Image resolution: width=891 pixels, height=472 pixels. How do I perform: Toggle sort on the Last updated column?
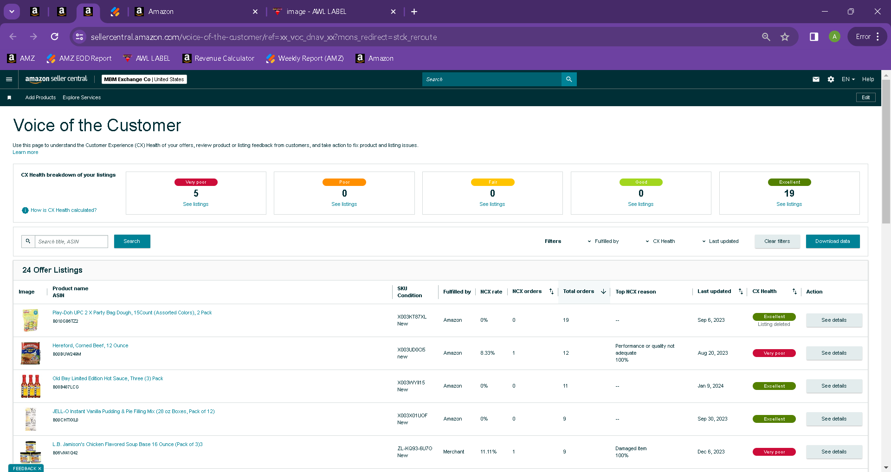pyautogui.click(x=741, y=292)
